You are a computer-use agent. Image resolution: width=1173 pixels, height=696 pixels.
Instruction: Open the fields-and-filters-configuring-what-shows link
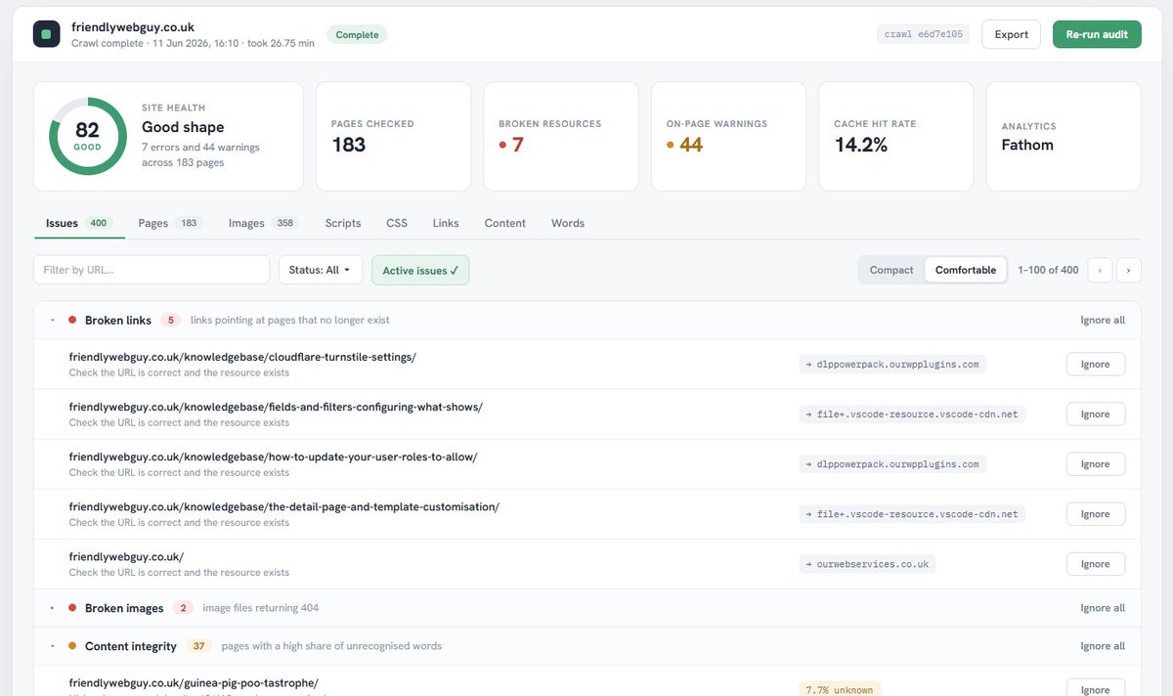point(276,407)
